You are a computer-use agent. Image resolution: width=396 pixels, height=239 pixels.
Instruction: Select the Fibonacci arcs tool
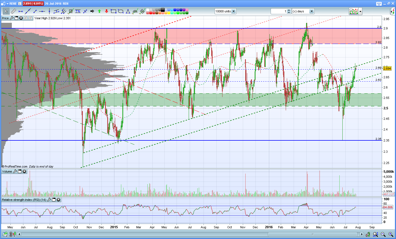[x=135, y=11]
